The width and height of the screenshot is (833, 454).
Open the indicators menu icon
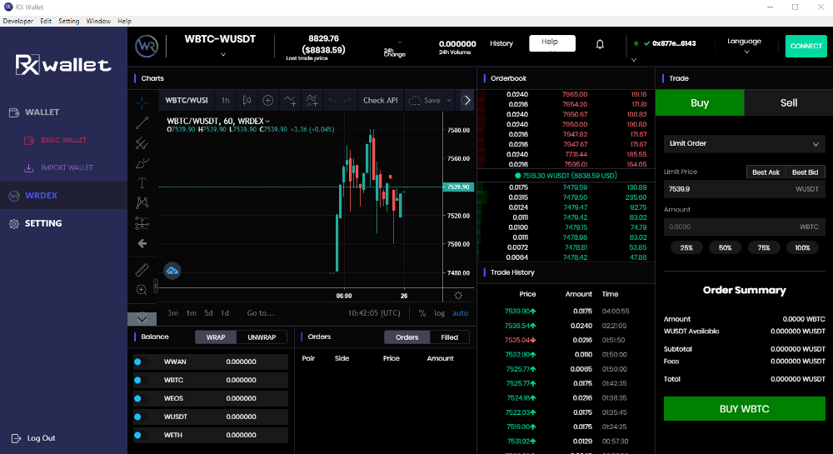(290, 100)
